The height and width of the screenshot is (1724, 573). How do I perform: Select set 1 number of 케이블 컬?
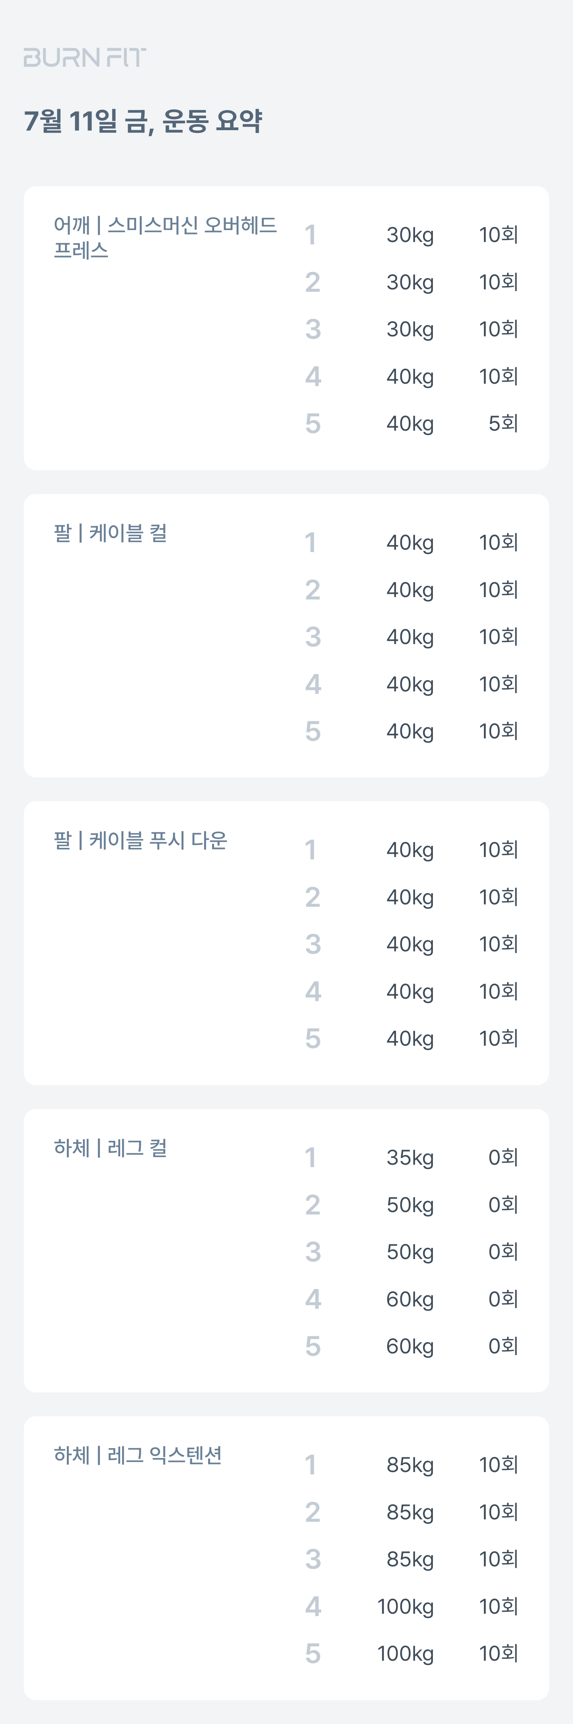(x=311, y=542)
